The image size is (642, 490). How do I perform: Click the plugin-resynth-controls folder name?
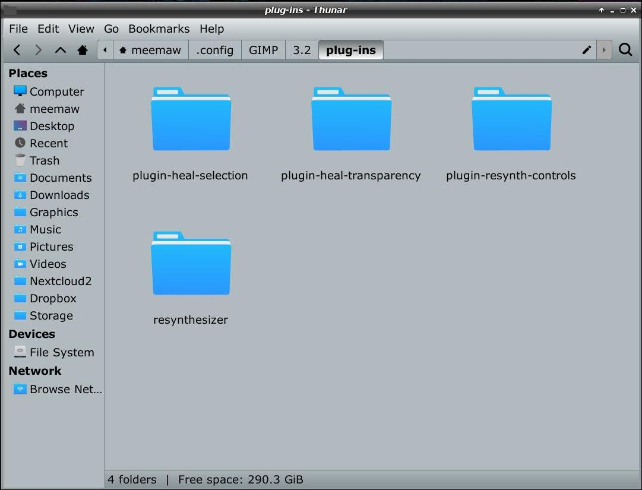tap(511, 176)
